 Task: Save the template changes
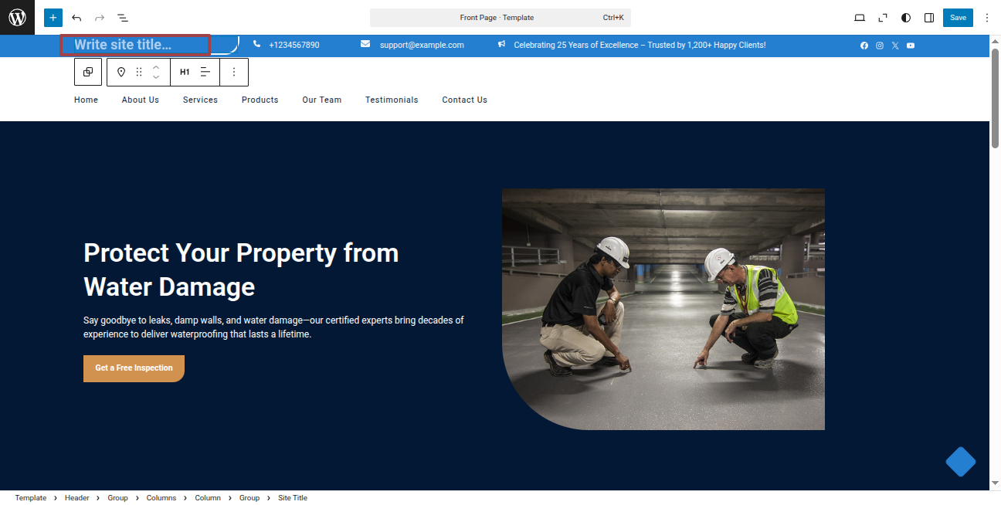coord(958,18)
